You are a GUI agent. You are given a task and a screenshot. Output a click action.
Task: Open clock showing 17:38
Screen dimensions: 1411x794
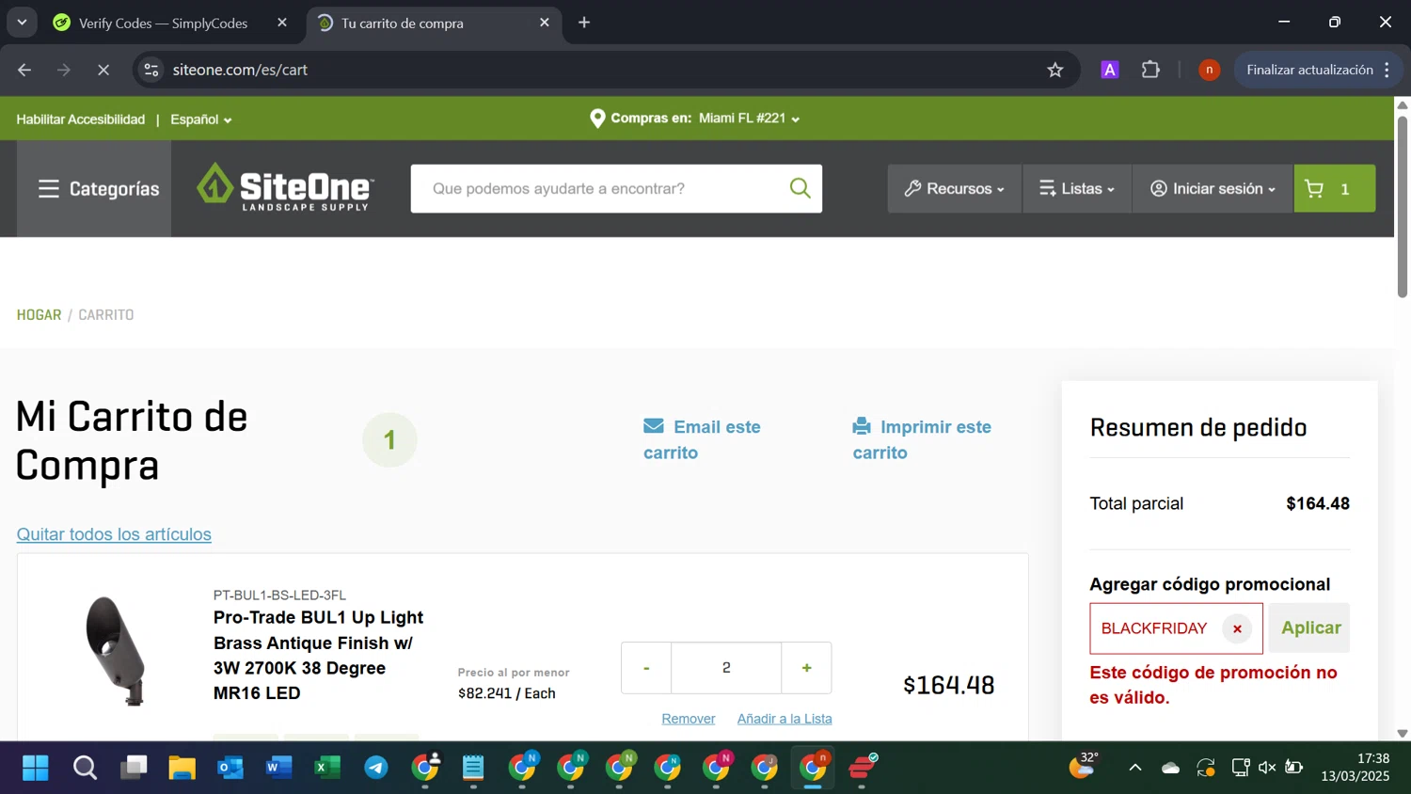coord(1355,768)
